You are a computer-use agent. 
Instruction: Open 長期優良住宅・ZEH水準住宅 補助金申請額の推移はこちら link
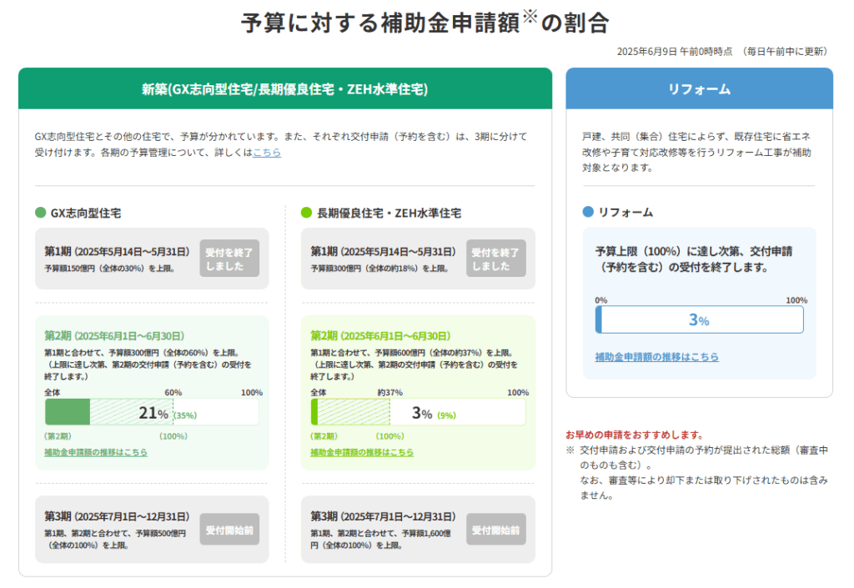(361, 452)
